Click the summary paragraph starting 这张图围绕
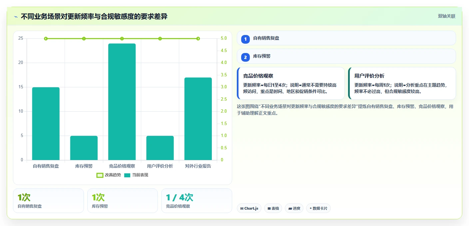 tap(345, 110)
